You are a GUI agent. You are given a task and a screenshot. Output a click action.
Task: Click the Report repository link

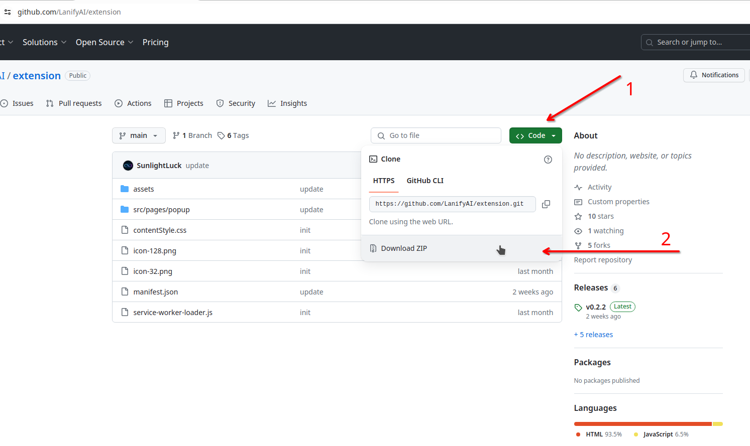pyautogui.click(x=603, y=260)
